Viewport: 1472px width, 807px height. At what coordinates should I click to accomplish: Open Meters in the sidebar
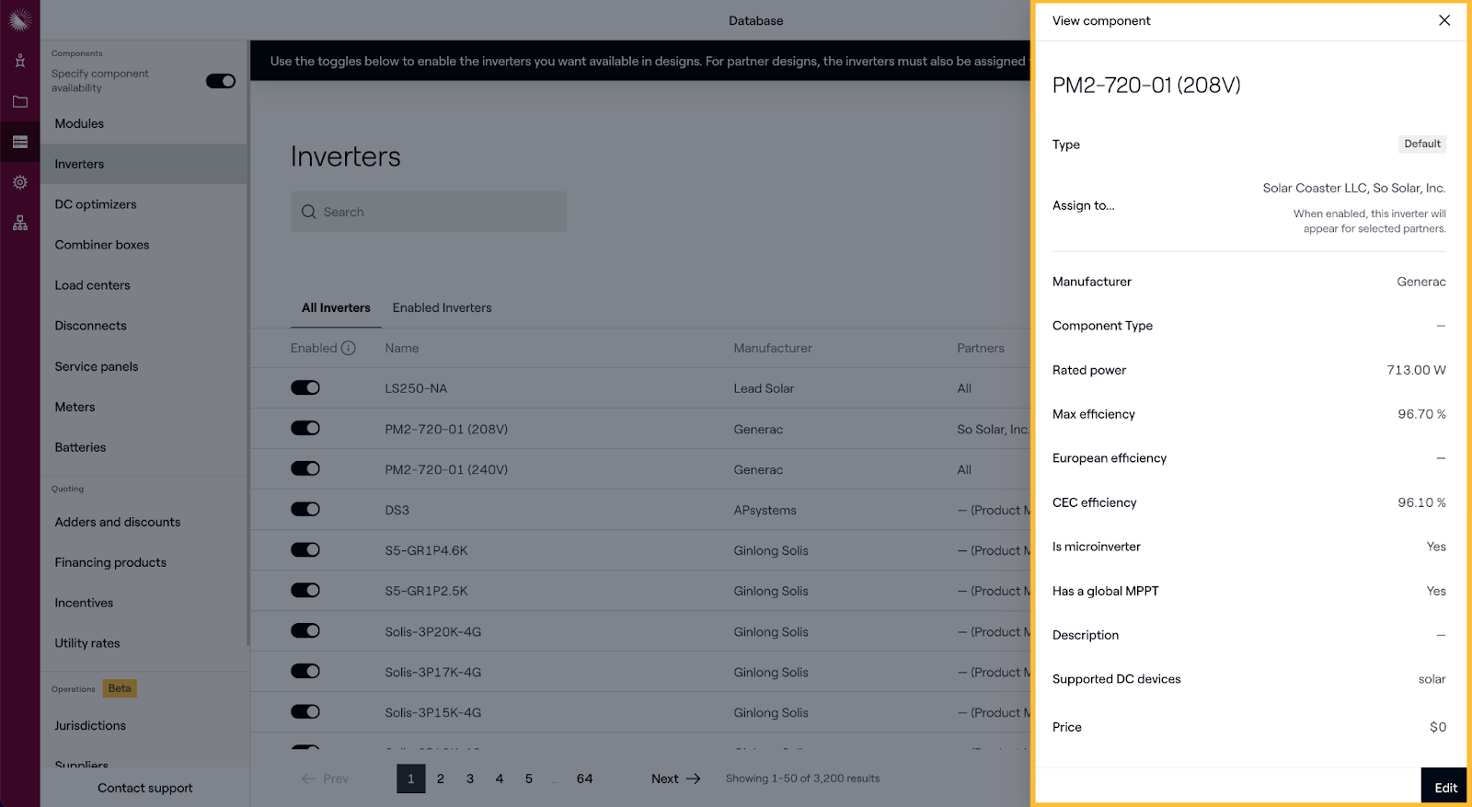144,407
